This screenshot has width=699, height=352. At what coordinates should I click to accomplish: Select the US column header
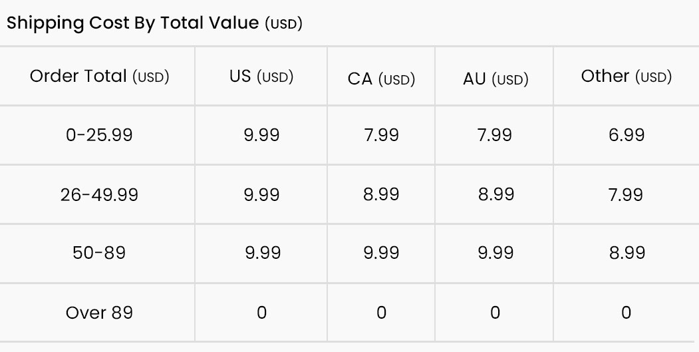[x=261, y=77]
